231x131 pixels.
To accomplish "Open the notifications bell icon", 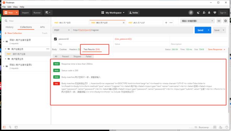I will [209, 13].
